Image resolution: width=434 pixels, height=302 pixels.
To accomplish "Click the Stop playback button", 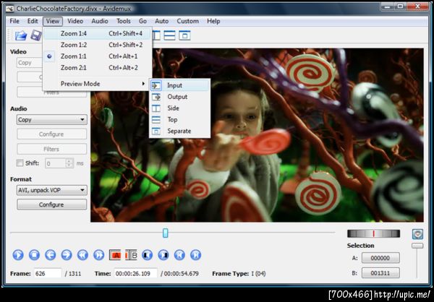I will pyautogui.click(x=34, y=255).
